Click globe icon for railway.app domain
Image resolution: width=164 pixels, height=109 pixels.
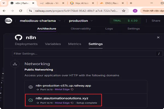coord(31,87)
